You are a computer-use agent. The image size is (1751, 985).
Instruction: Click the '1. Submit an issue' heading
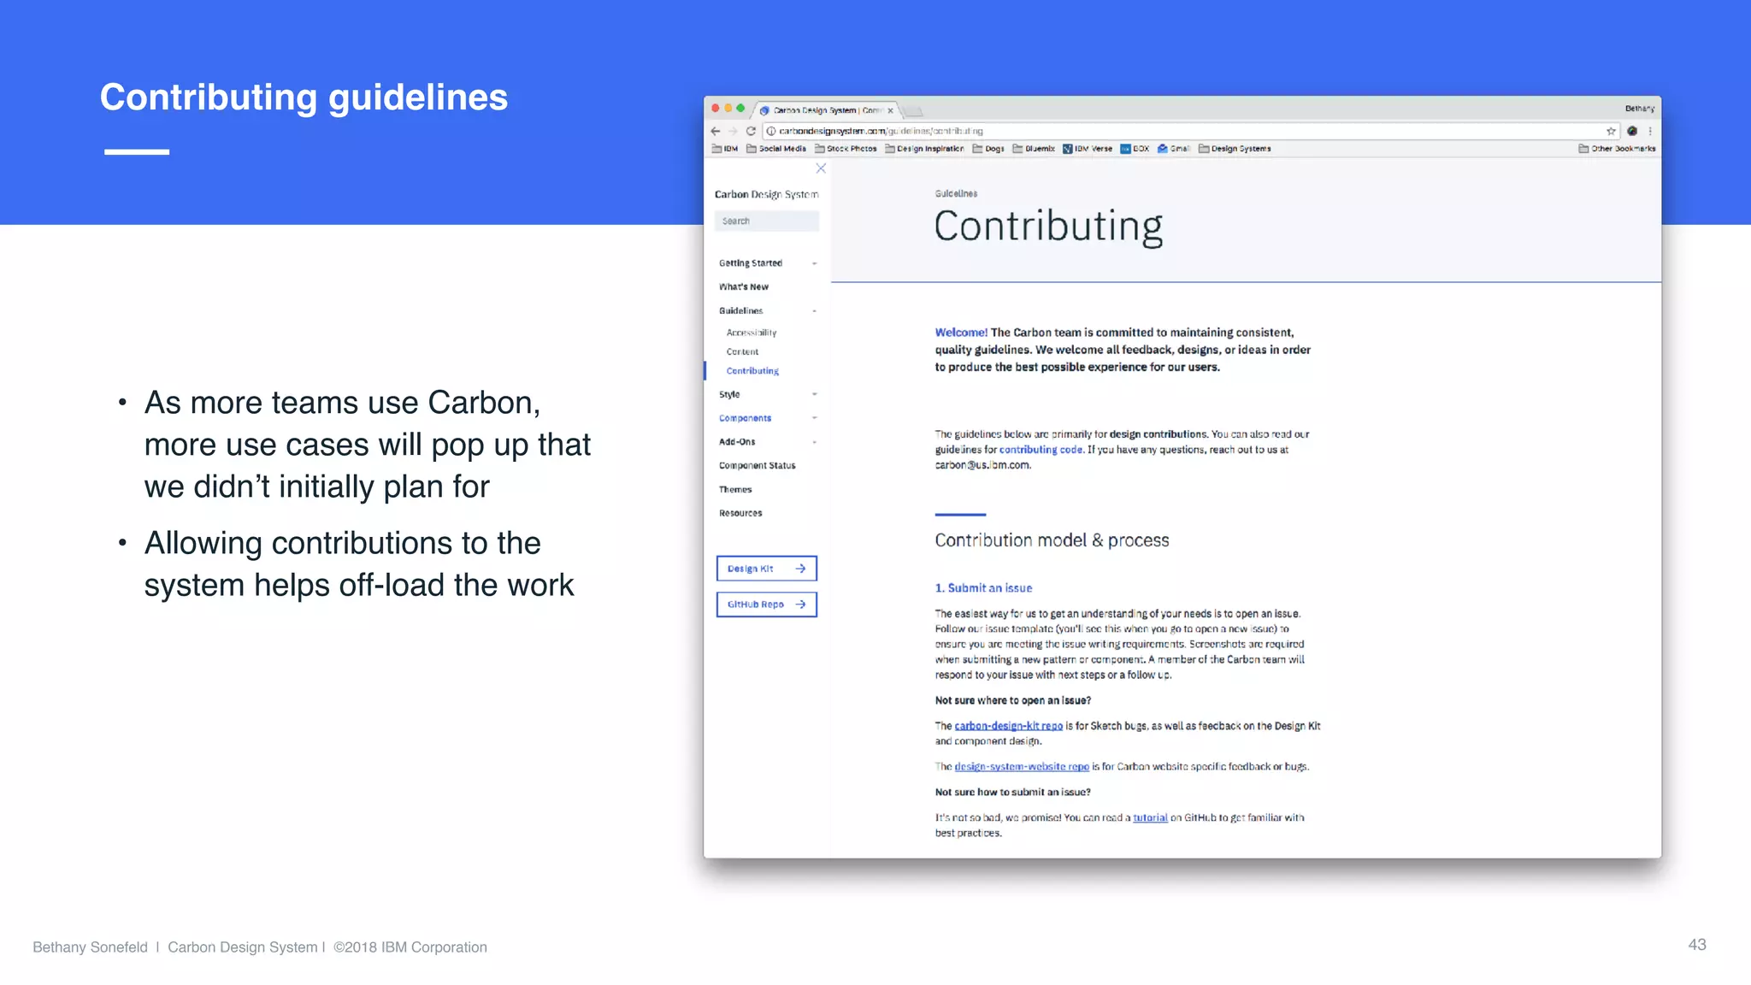tap(983, 588)
